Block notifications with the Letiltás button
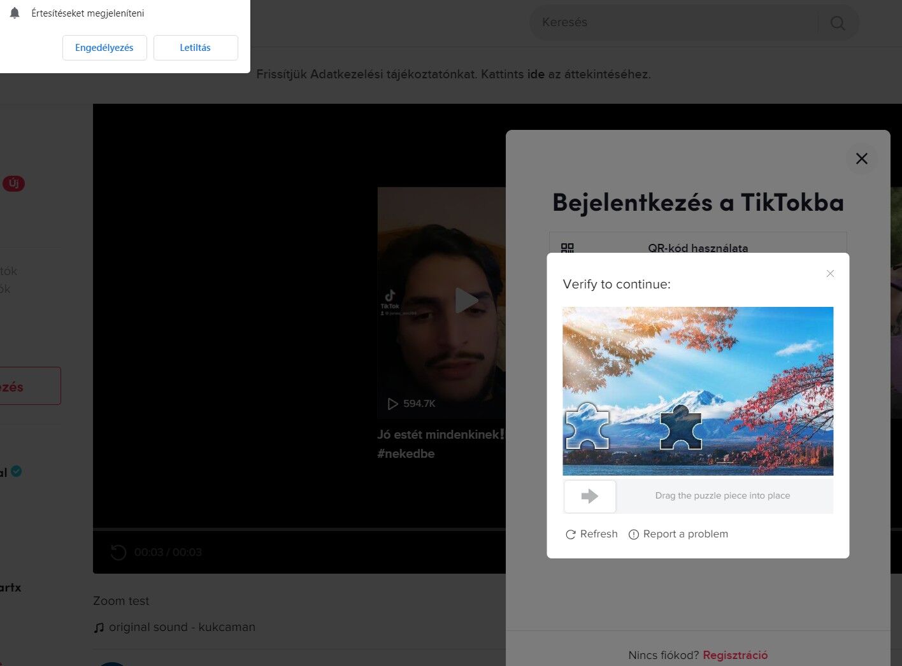The image size is (902, 666). click(196, 48)
